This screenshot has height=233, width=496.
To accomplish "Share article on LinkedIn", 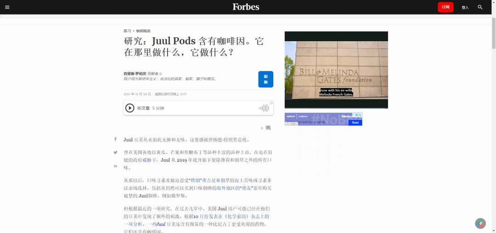I will click(x=115, y=166).
